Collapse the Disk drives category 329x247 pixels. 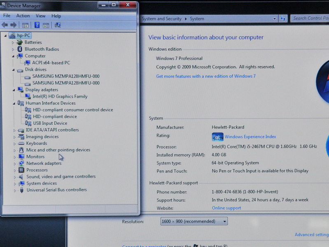coord(14,70)
